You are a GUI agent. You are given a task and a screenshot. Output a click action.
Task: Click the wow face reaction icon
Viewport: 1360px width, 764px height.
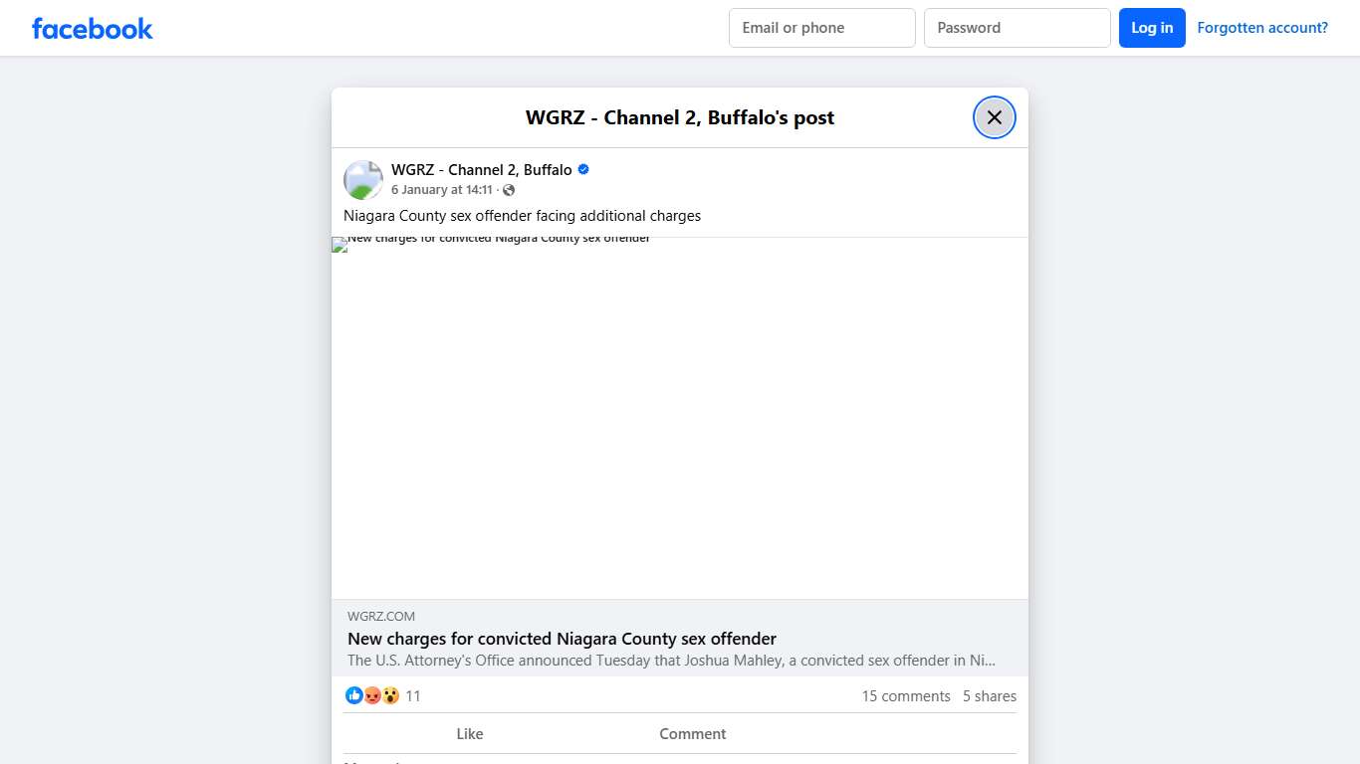pyautogui.click(x=390, y=696)
